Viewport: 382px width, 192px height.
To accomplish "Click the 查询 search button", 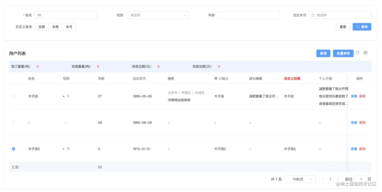I will tap(362, 27).
